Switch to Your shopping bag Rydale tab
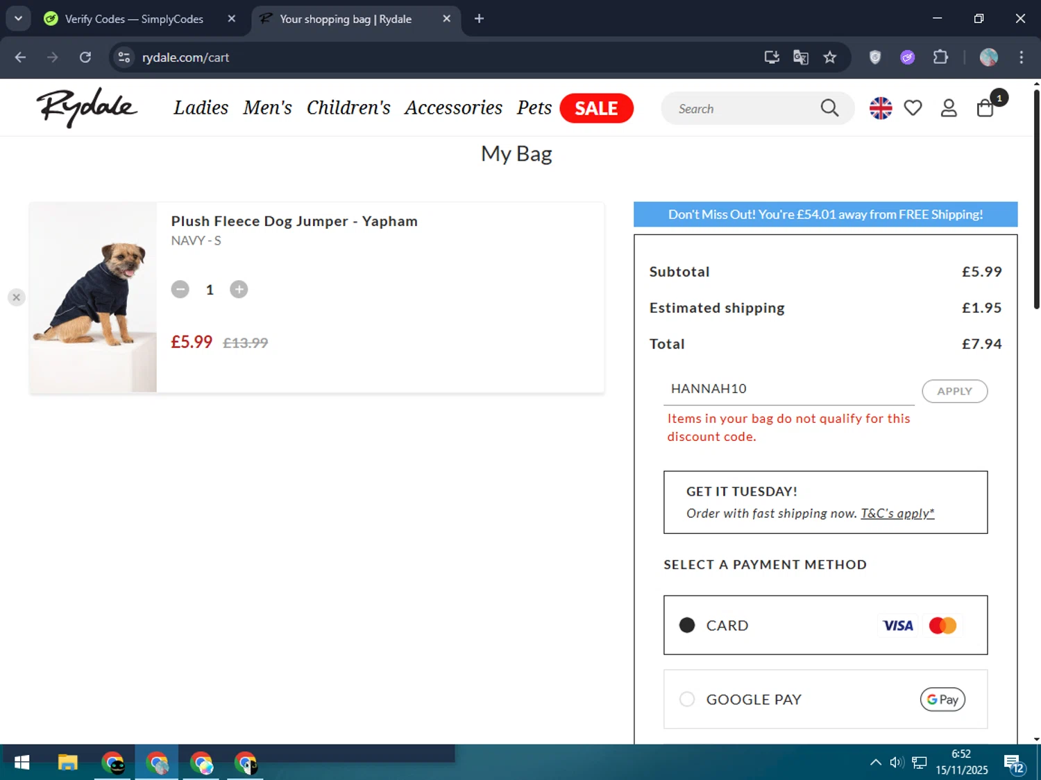The width and height of the screenshot is (1041, 780). click(346, 19)
